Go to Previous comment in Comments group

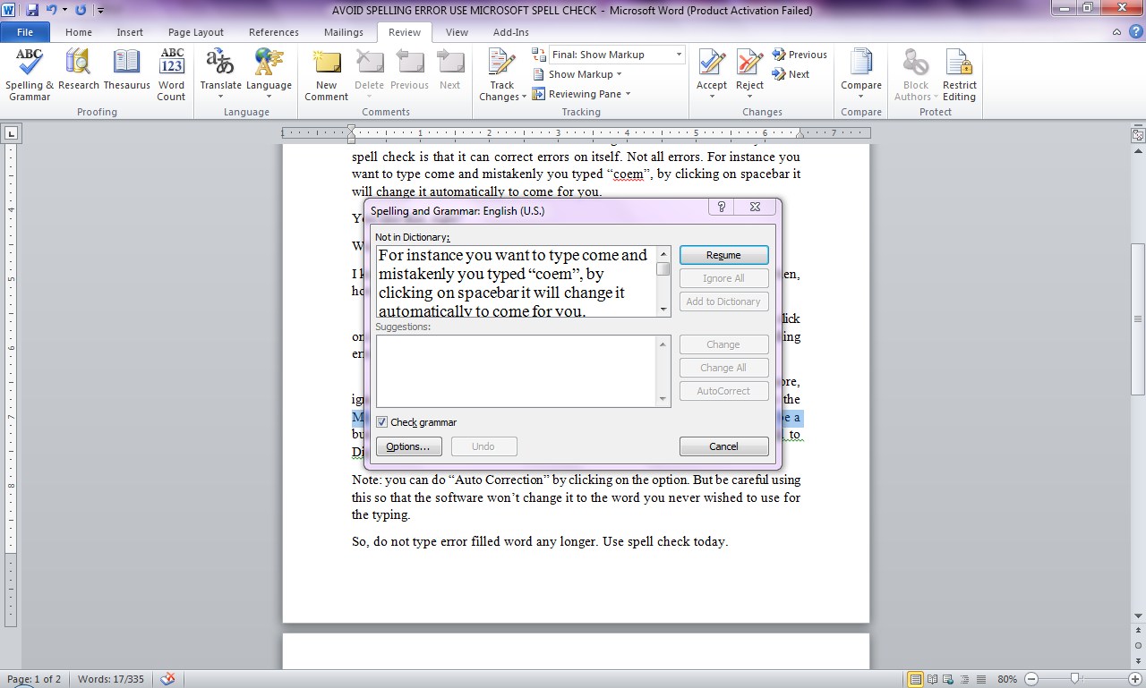tap(409, 70)
